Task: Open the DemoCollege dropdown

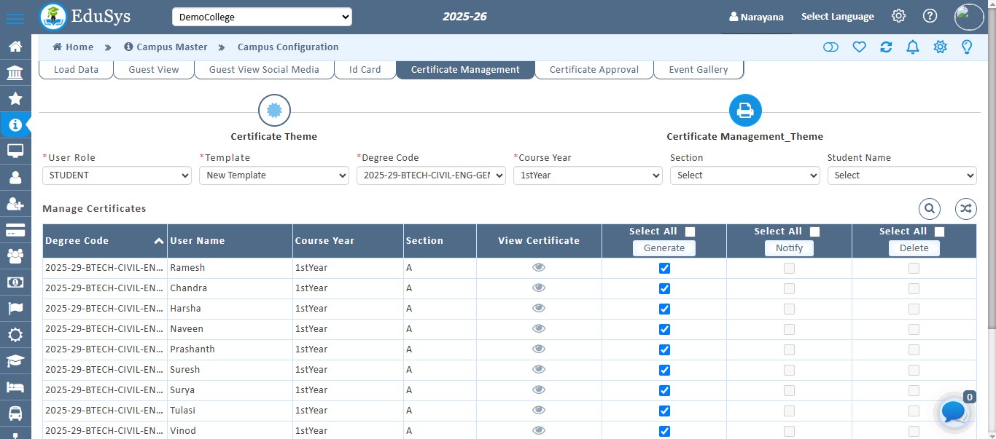Action: coord(262,16)
